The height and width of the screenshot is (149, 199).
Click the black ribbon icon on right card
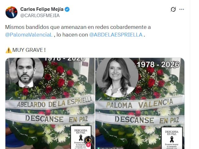(172, 140)
